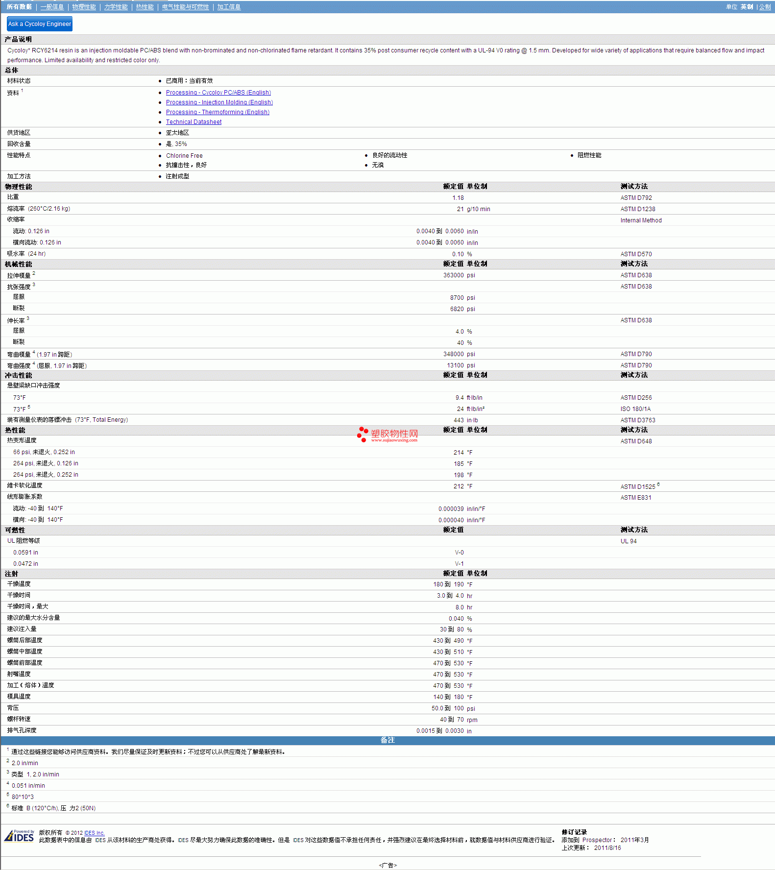Click the ASTM D1238 test method
Image resolution: width=775 pixels, height=870 pixels.
[x=638, y=209]
